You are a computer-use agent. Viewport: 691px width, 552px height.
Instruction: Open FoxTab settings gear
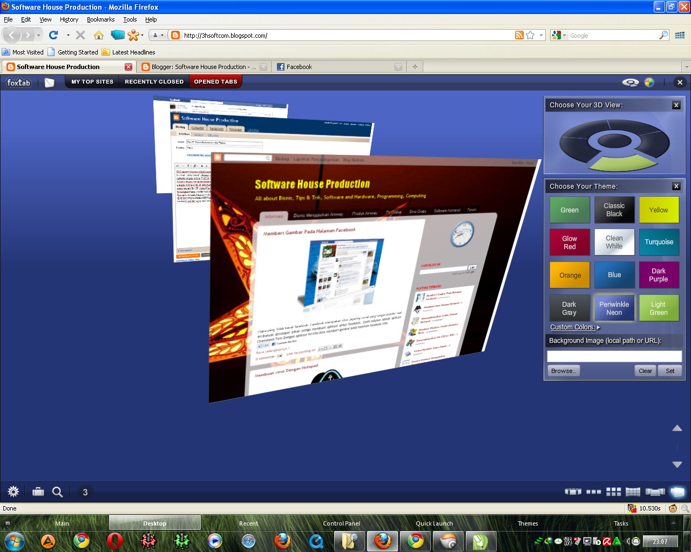tap(13, 492)
